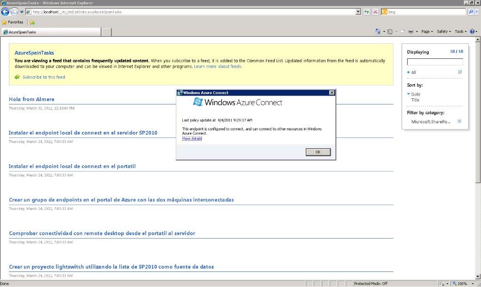This screenshot has width=481, height=287.
Task: Click the blue Help question mark icon
Action: [x=473, y=32]
